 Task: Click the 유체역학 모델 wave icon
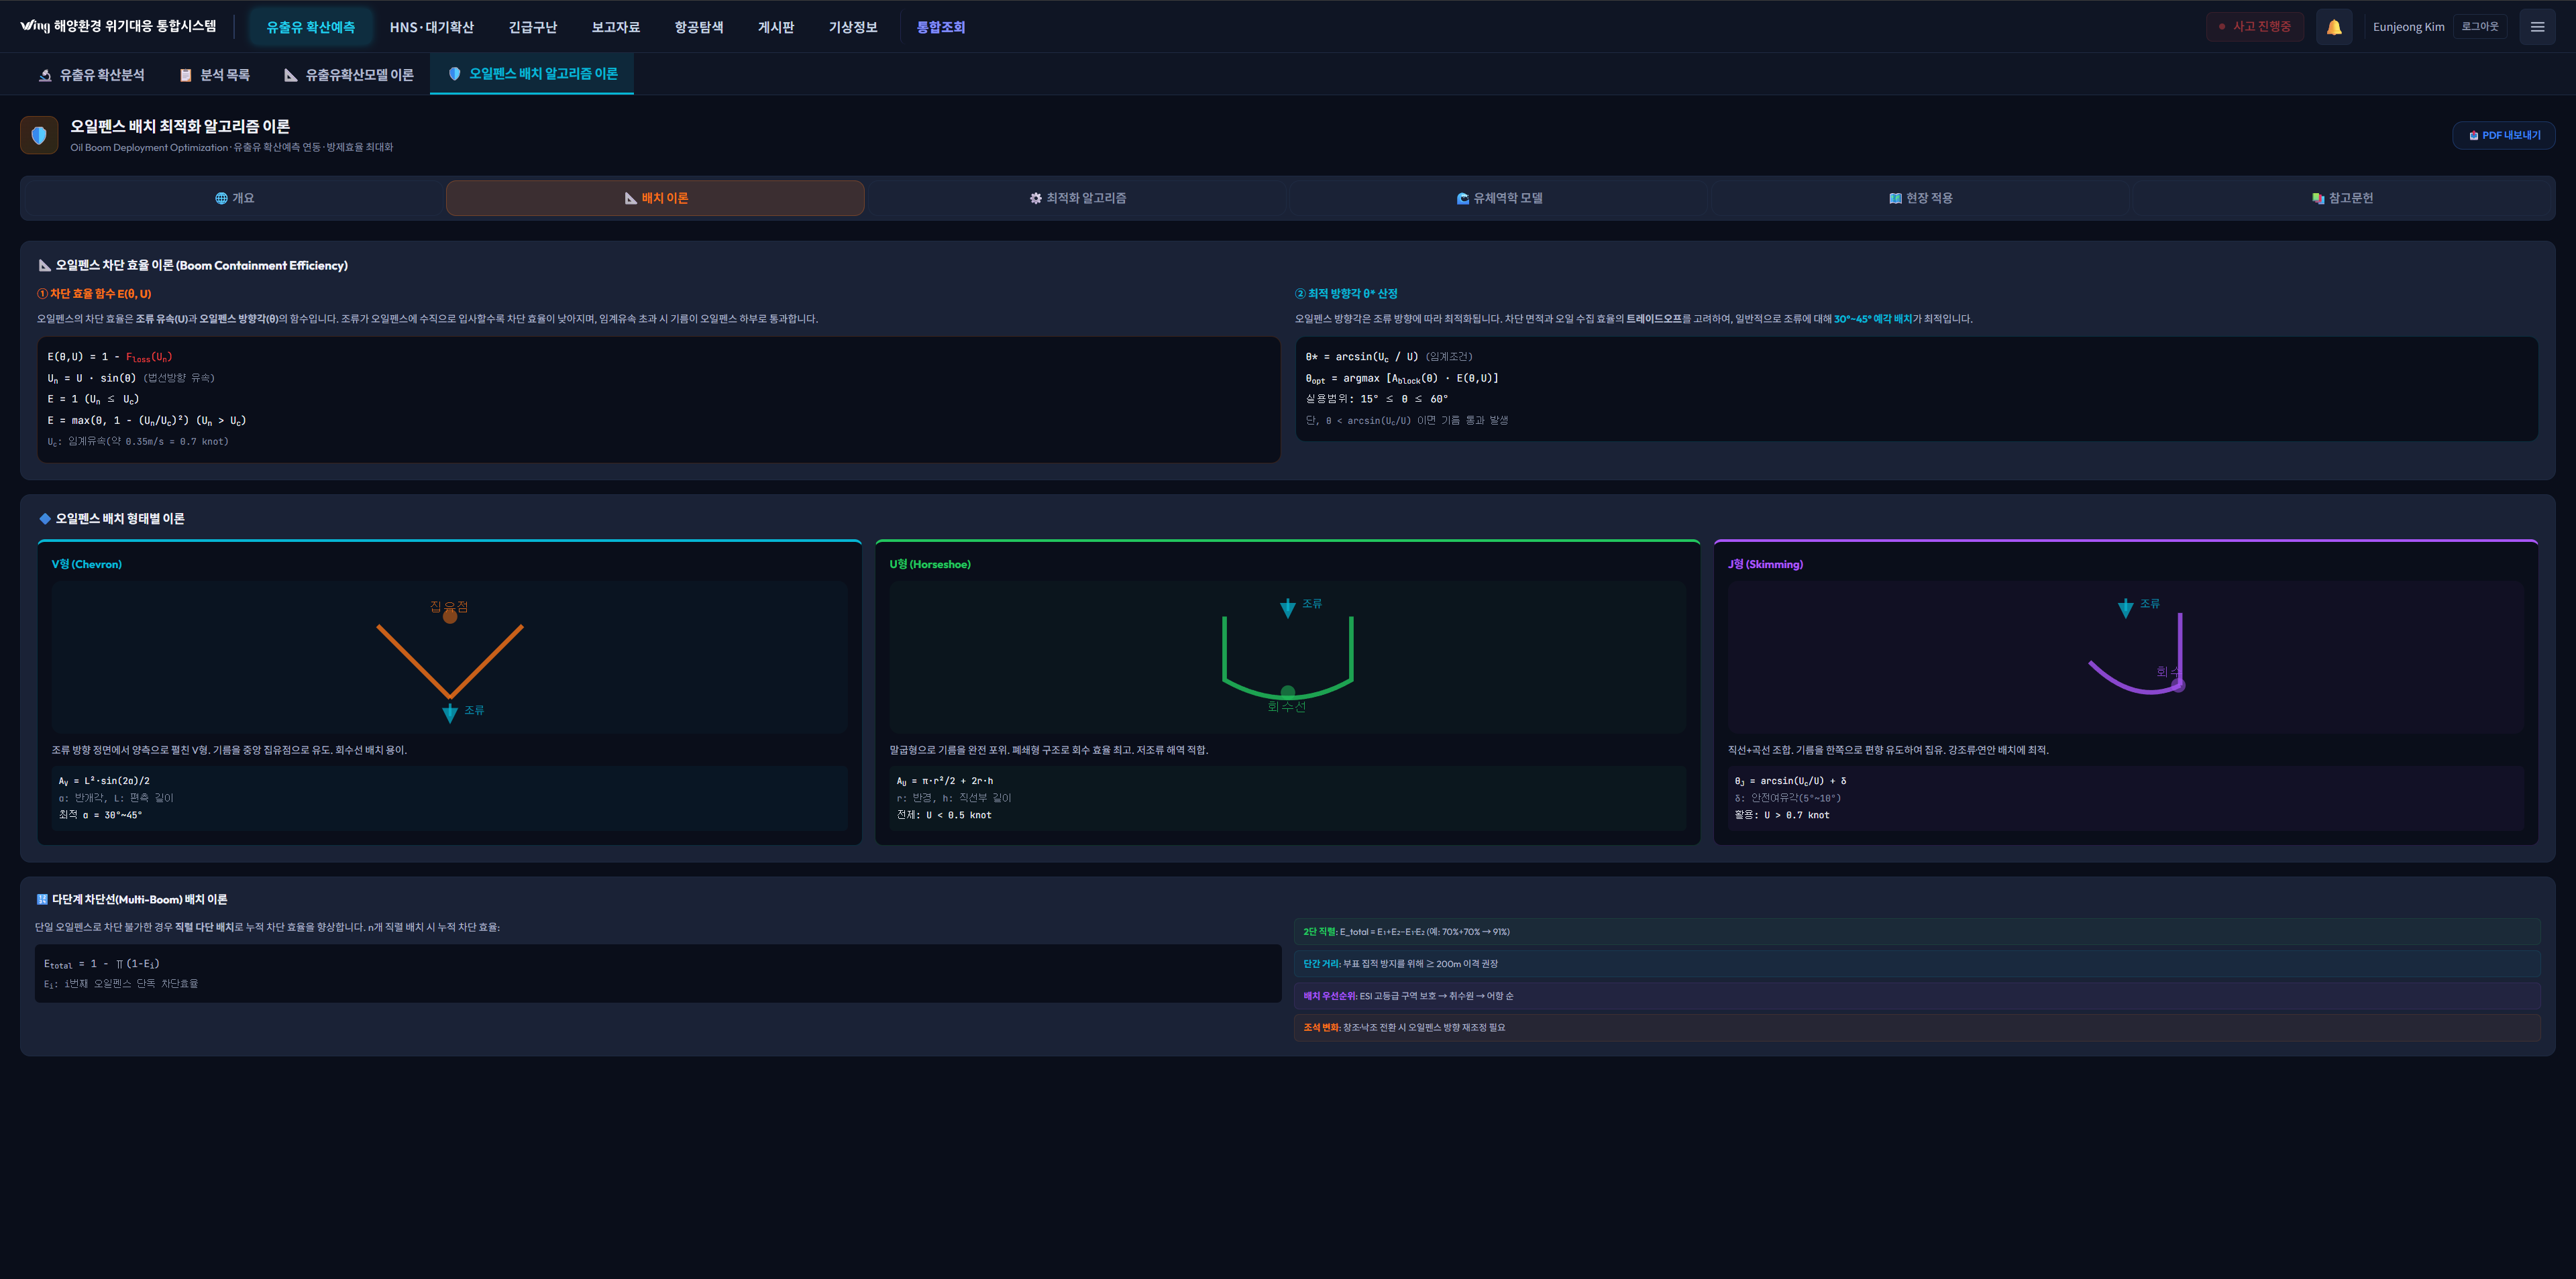[x=1462, y=198]
